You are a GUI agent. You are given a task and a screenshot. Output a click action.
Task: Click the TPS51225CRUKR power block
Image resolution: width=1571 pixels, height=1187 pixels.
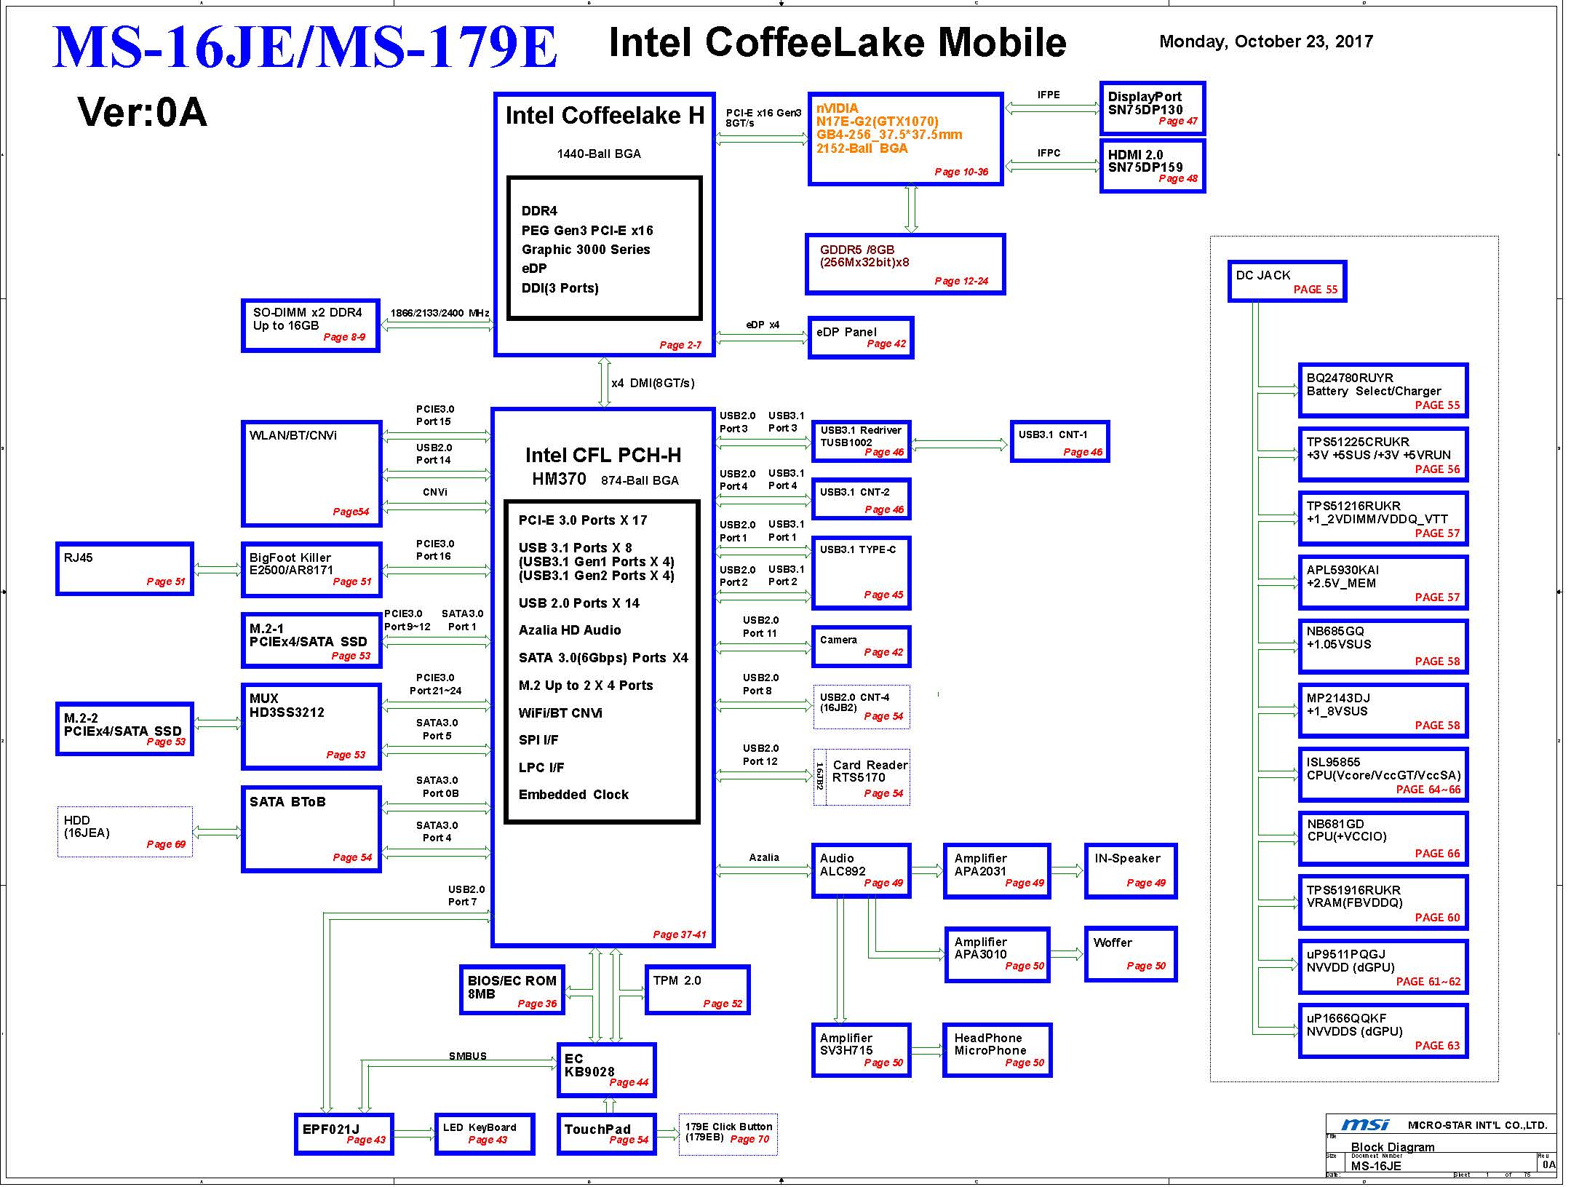[1383, 455]
